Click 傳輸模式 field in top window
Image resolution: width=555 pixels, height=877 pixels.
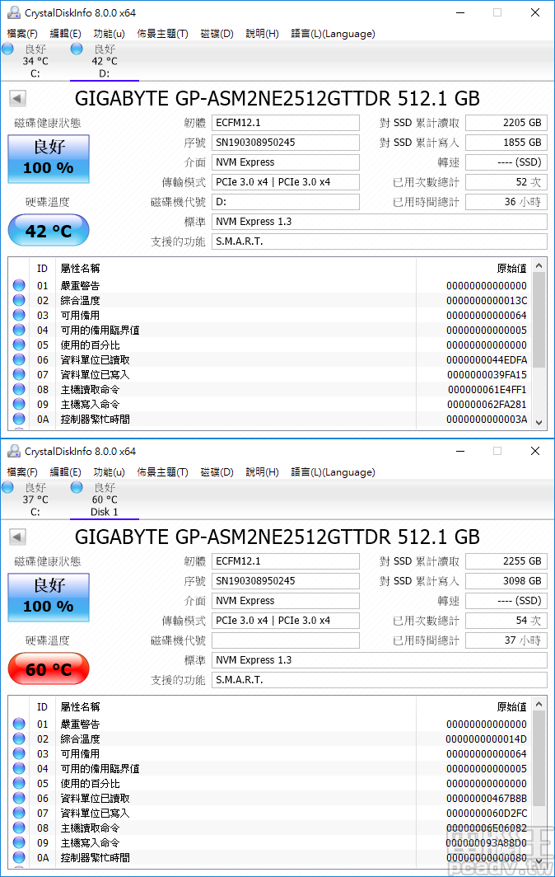pos(285,182)
